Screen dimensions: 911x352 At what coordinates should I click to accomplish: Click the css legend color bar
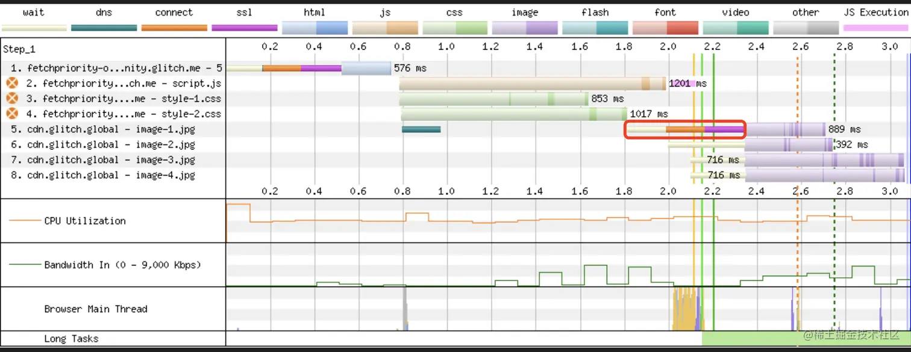455,28
